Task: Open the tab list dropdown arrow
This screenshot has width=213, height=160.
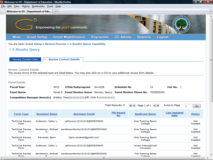Action: pyautogui.click(x=211, y=12)
